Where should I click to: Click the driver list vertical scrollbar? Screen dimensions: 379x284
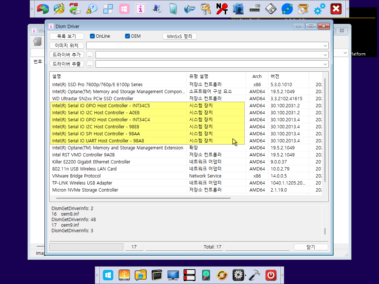click(x=325, y=131)
